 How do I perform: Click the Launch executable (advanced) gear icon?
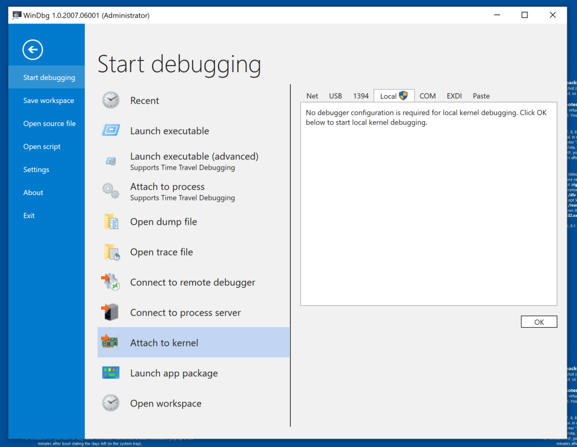[x=111, y=161]
